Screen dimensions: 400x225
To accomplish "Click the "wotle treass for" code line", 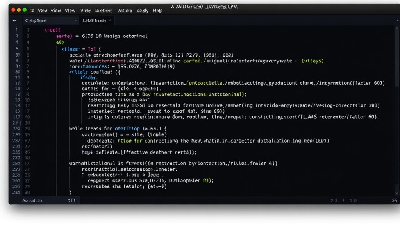I will click(118, 129).
